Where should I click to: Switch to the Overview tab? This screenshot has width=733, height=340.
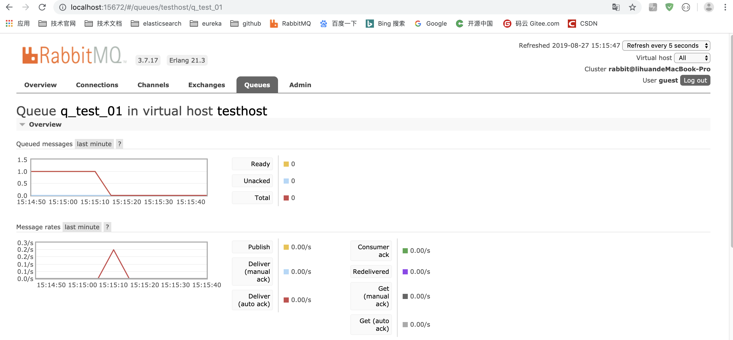(41, 85)
